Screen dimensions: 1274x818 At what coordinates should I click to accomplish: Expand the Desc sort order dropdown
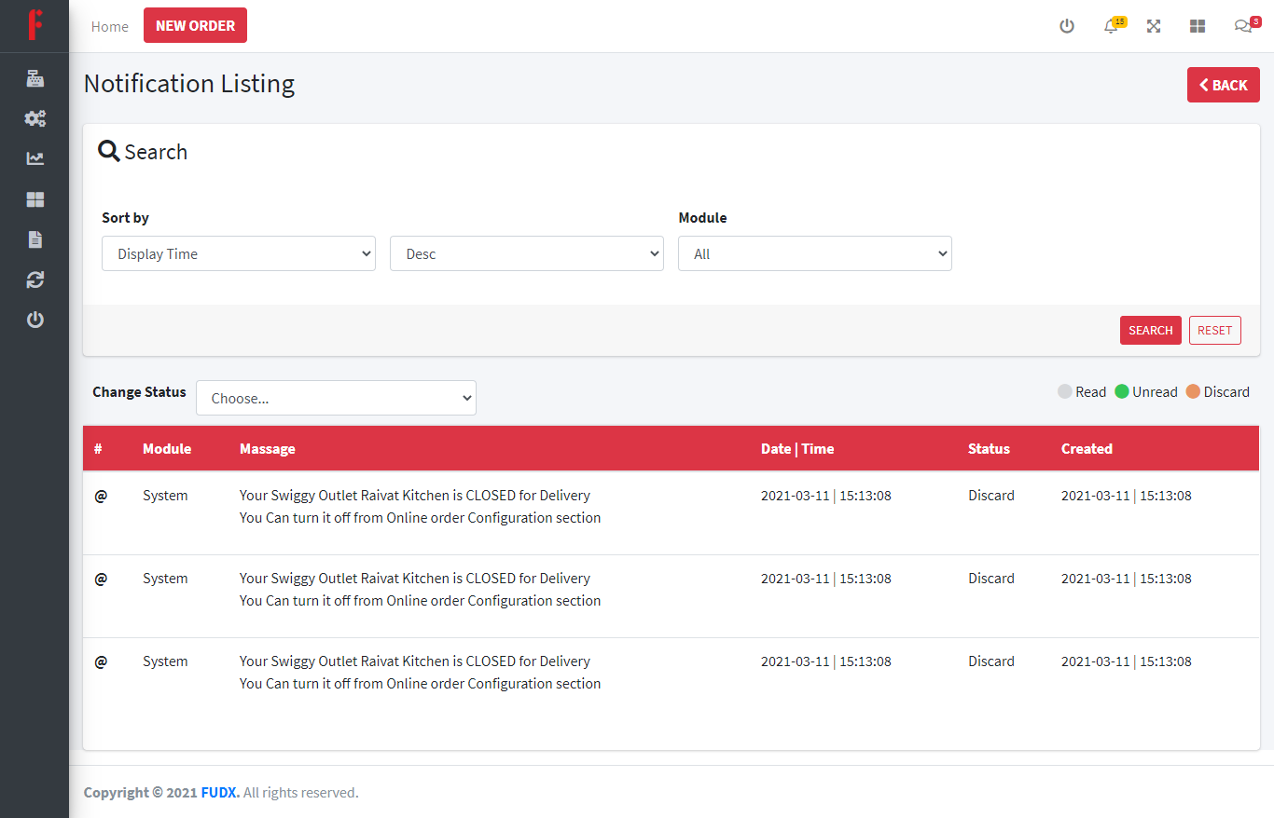click(x=527, y=253)
